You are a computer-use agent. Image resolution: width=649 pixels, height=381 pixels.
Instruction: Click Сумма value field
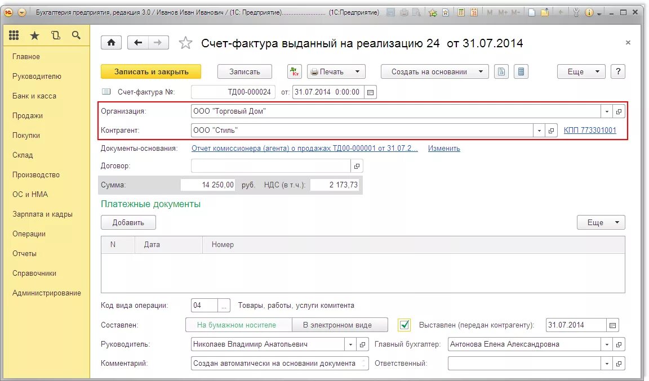tap(208, 185)
